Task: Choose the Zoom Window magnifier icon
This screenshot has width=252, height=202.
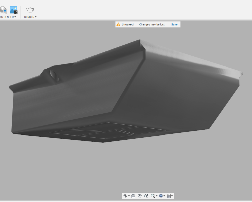Action: [x=152, y=196]
